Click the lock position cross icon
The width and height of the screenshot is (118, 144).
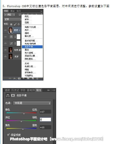pyautogui.click(x=19, y=24)
